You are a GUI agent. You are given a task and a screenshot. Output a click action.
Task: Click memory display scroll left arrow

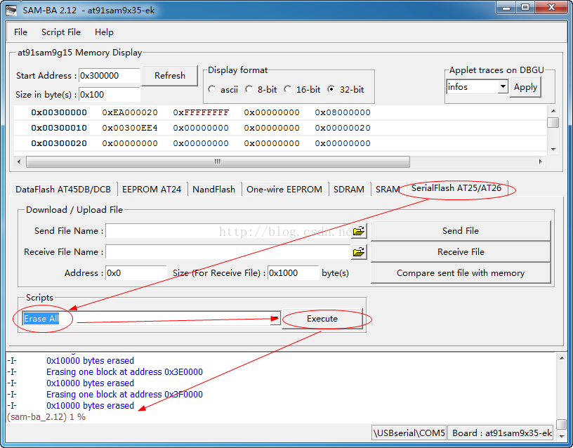click(x=19, y=162)
